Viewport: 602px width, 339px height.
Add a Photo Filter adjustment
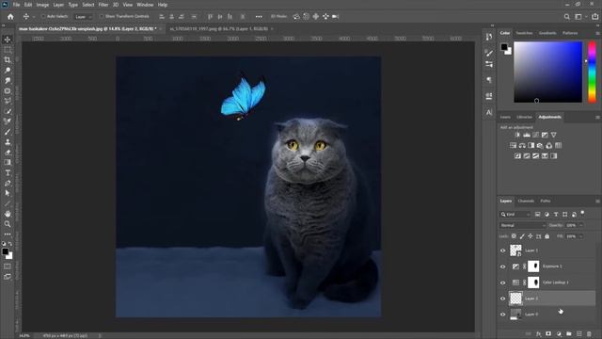pyautogui.click(x=540, y=145)
